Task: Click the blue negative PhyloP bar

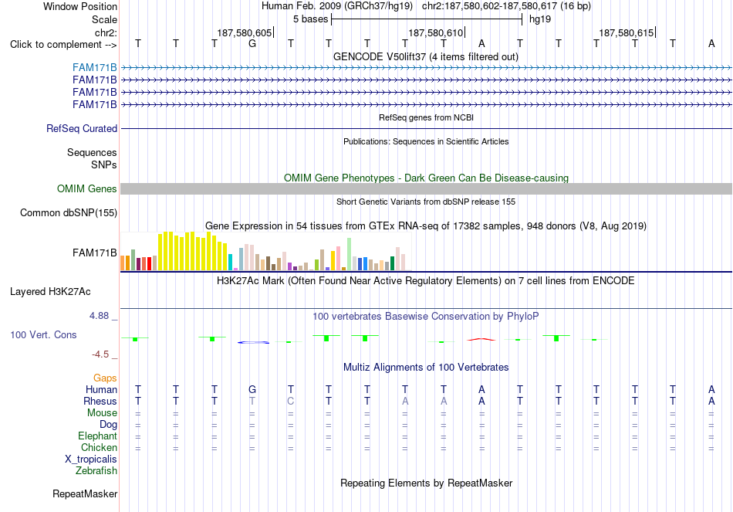Action: (x=253, y=343)
